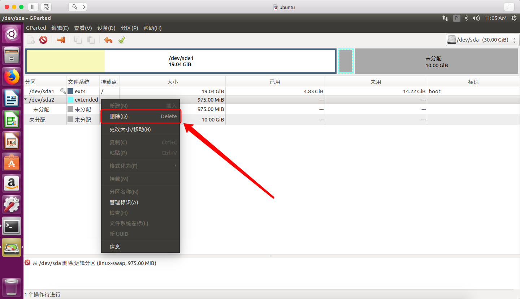The height and width of the screenshot is (299, 520).
Task: Click the VM pause button in title bar
Action: (33, 7)
